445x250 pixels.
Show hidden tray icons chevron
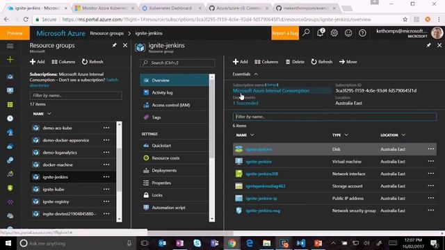point(333,243)
